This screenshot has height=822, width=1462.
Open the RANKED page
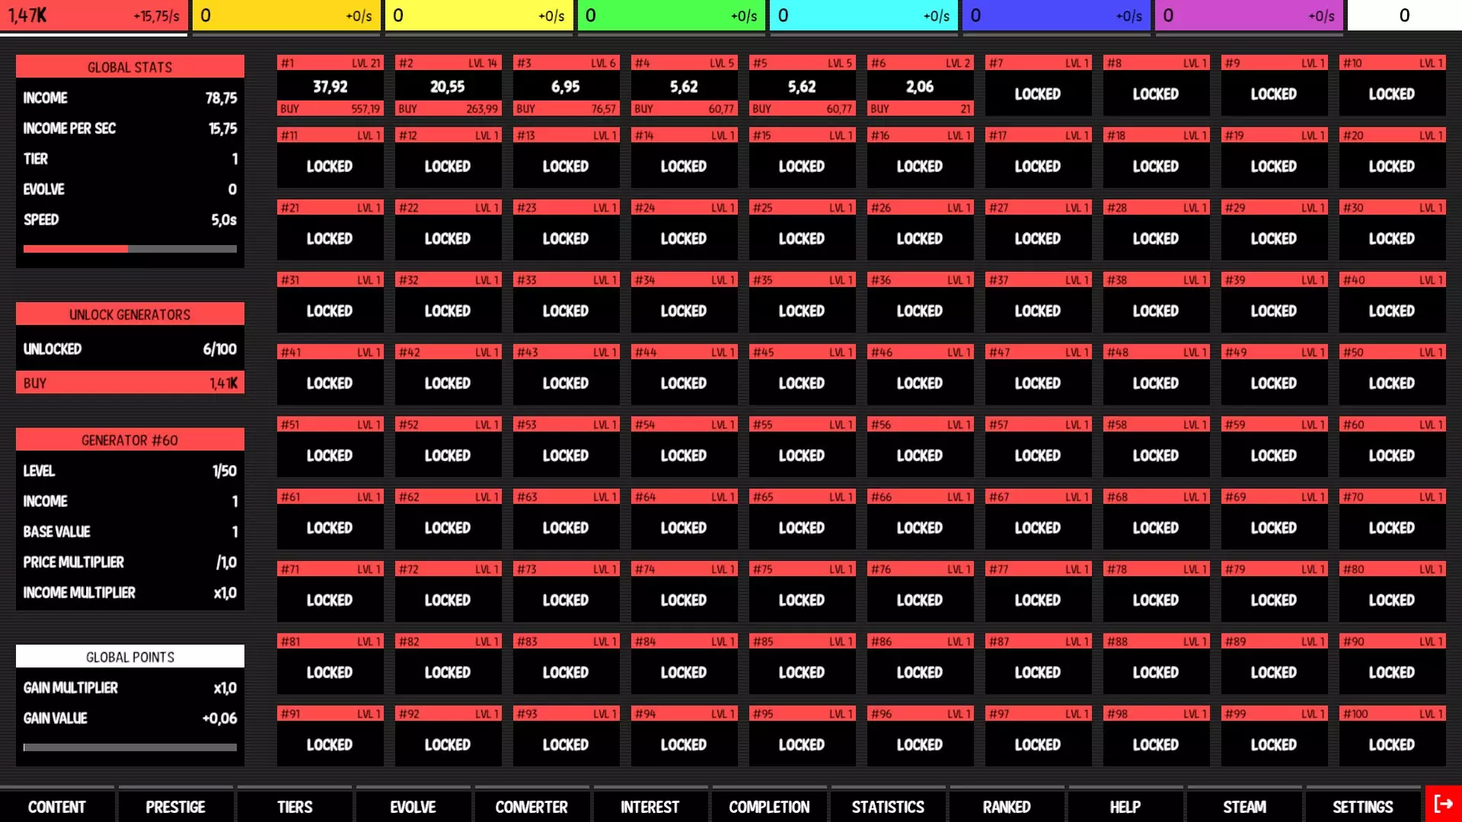pos(1006,806)
